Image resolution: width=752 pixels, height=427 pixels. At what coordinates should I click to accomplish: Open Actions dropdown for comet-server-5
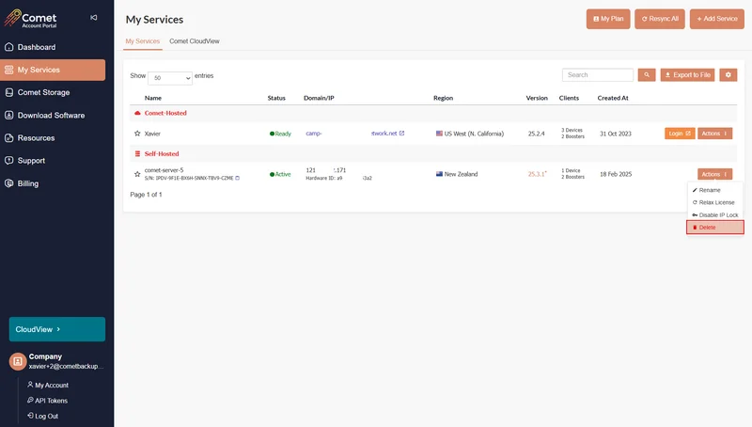714,174
